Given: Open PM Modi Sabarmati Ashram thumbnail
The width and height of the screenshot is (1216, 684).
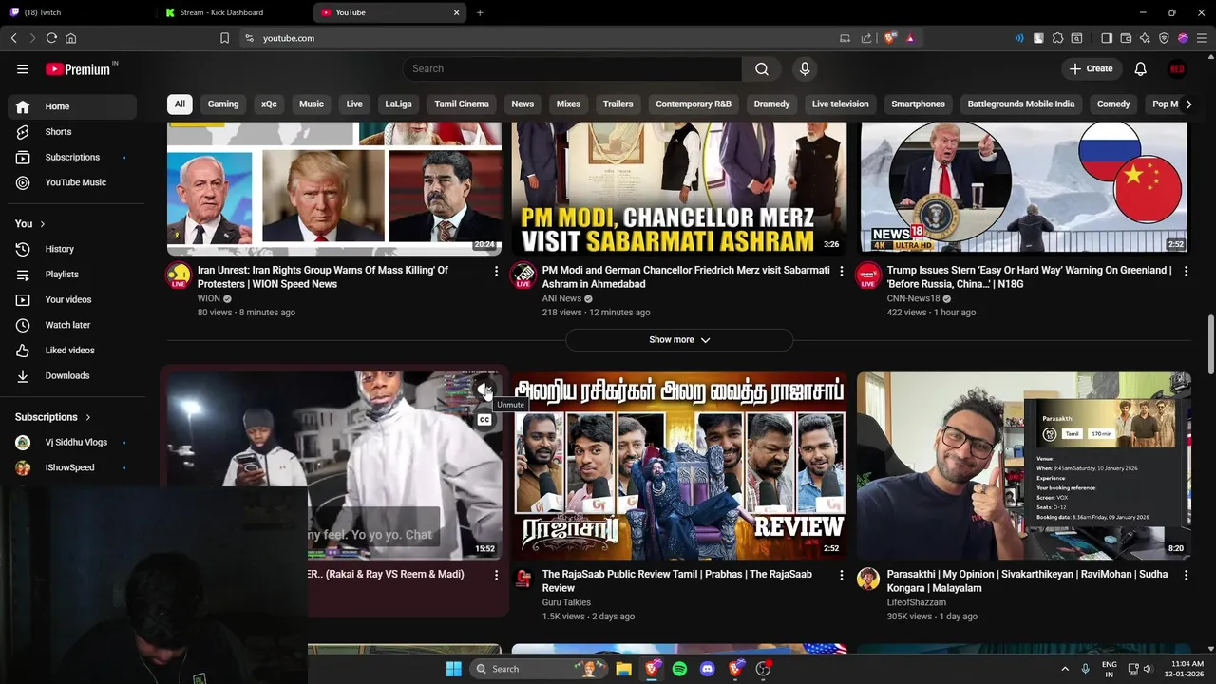Looking at the screenshot, I should click(679, 188).
